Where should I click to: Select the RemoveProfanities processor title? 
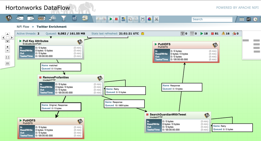pyautogui.click(x=56, y=77)
